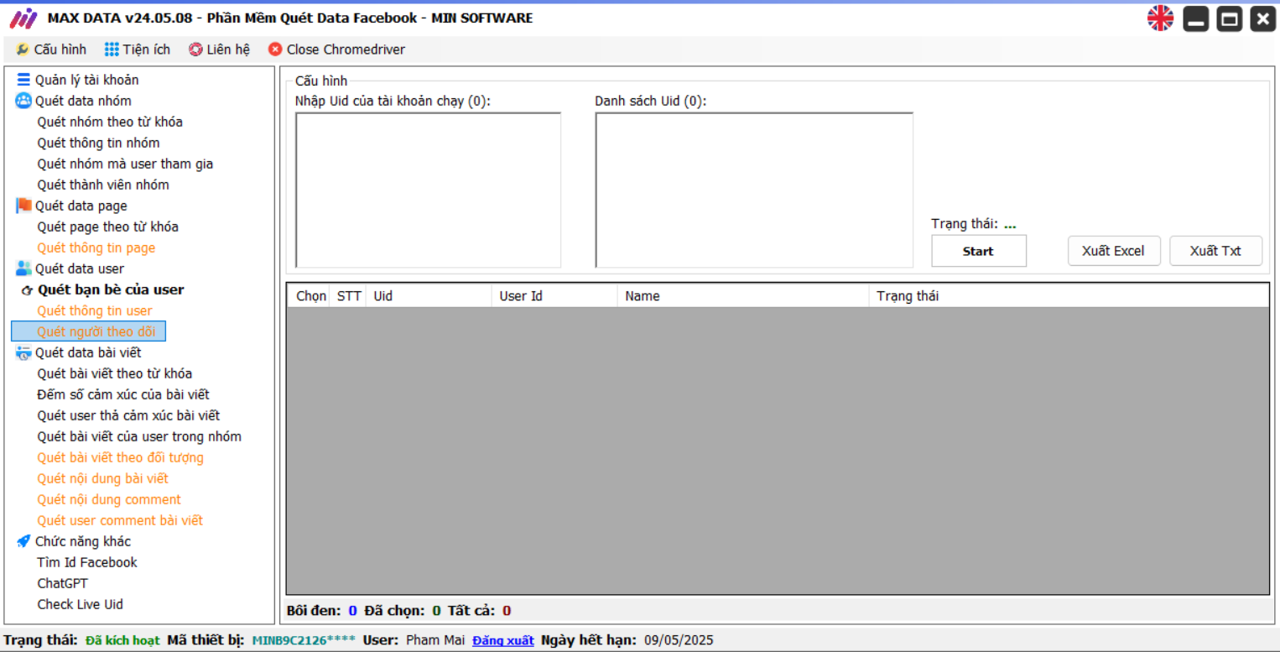The height and width of the screenshot is (652, 1280).
Task: Click the Cấu hình wrench icon
Action: (23, 50)
